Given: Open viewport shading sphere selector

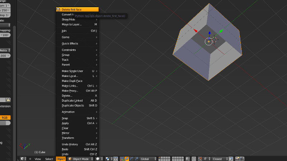Looking at the screenshot, I should (99, 159).
